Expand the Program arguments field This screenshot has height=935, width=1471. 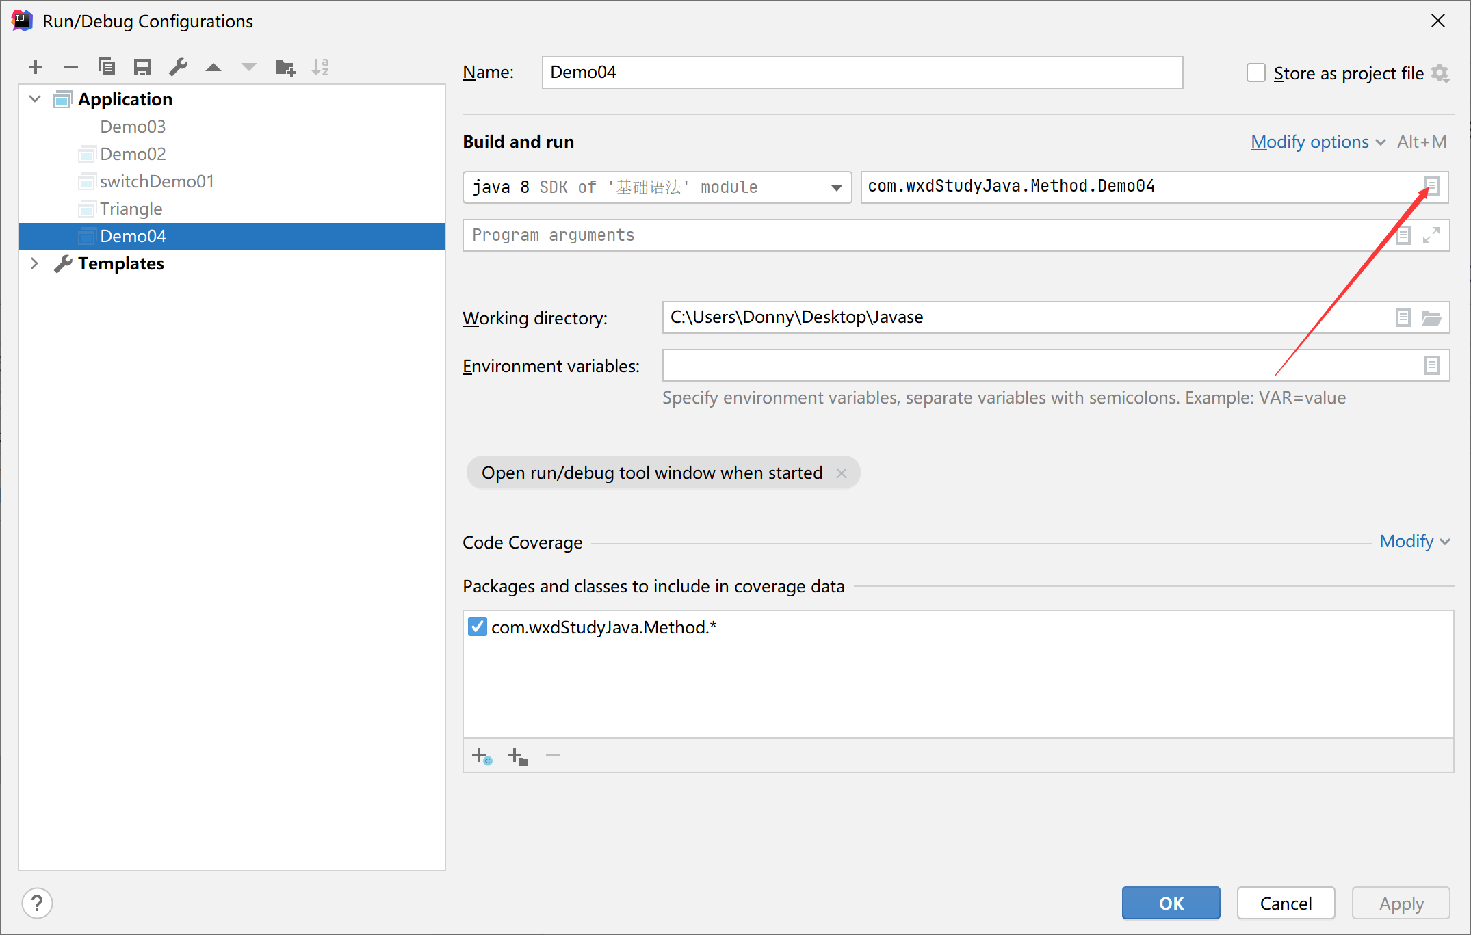click(1431, 235)
